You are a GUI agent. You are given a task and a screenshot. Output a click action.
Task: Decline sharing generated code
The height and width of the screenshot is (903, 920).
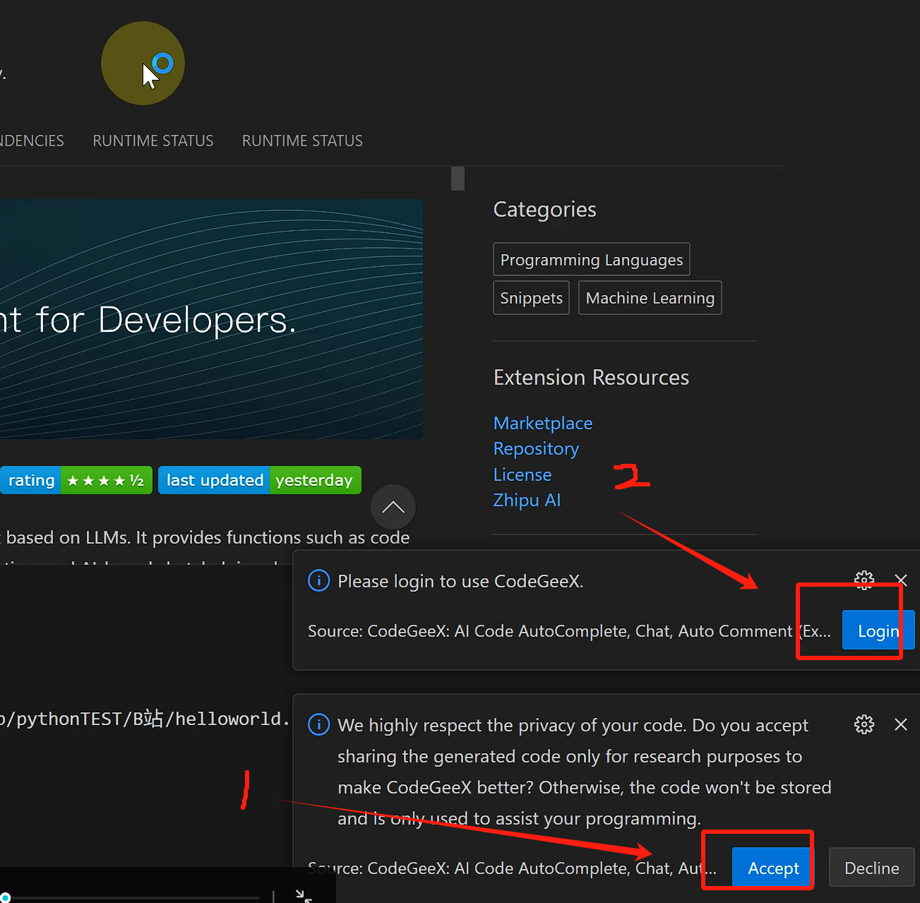pyautogui.click(x=872, y=868)
